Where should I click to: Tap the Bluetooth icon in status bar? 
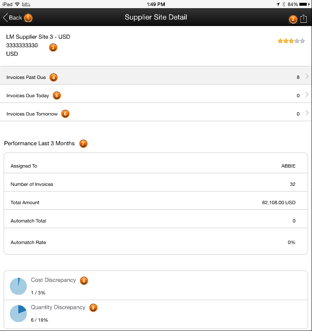[x=284, y=4]
